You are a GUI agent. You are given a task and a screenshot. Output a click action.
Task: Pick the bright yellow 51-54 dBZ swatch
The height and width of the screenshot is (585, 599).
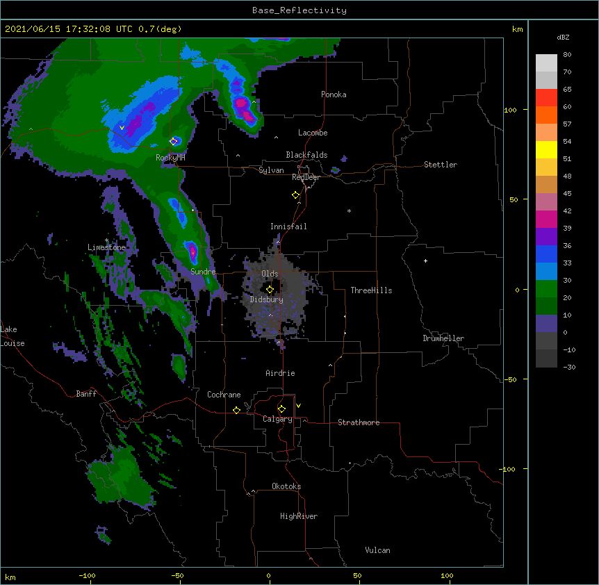(546, 149)
